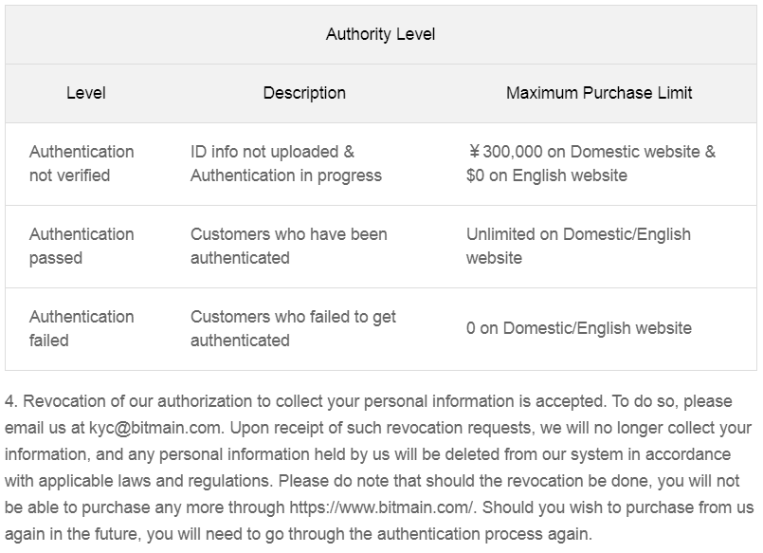Click the Authentication not verified cell
The height and width of the screenshot is (553, 763).
click(x=82, y=163)
